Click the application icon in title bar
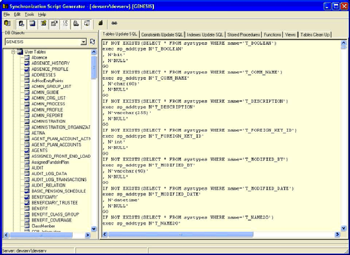The width and height of the screenshot is (350, 255). pos(5,7)
